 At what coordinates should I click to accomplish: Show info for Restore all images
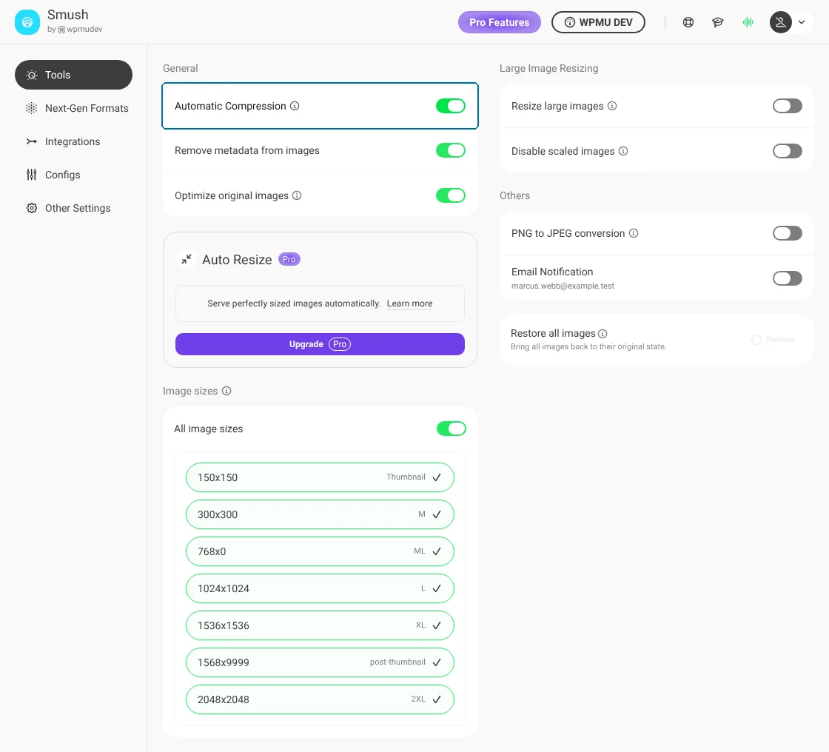click(x=603, y=334)
